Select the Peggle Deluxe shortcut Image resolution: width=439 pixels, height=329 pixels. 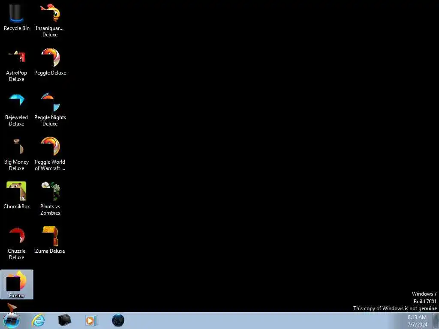pyautogui.click(x=50, y=62)
